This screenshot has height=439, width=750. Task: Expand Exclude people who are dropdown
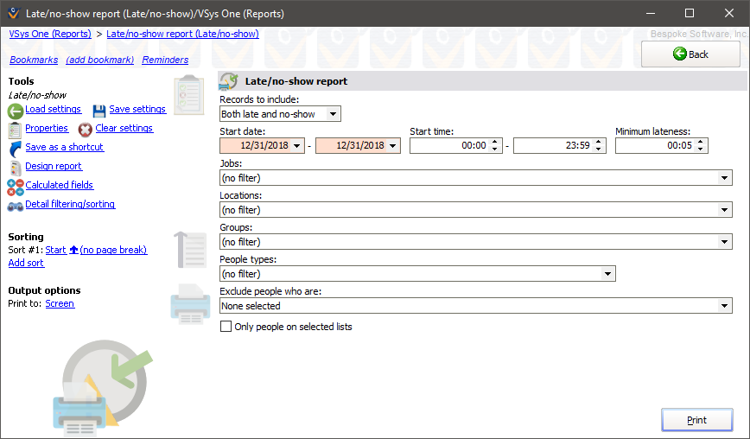coord(725,306)
